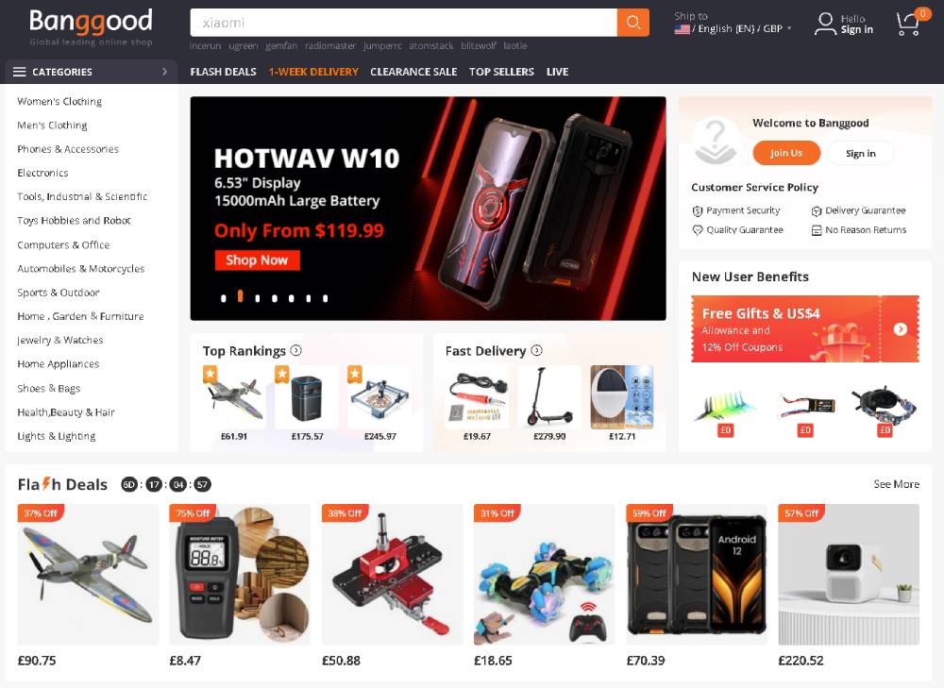The height and width of the screenshot is (688, 944).
Task: Click the hamburger menu icon beside Categories
Action: point(19,72)
